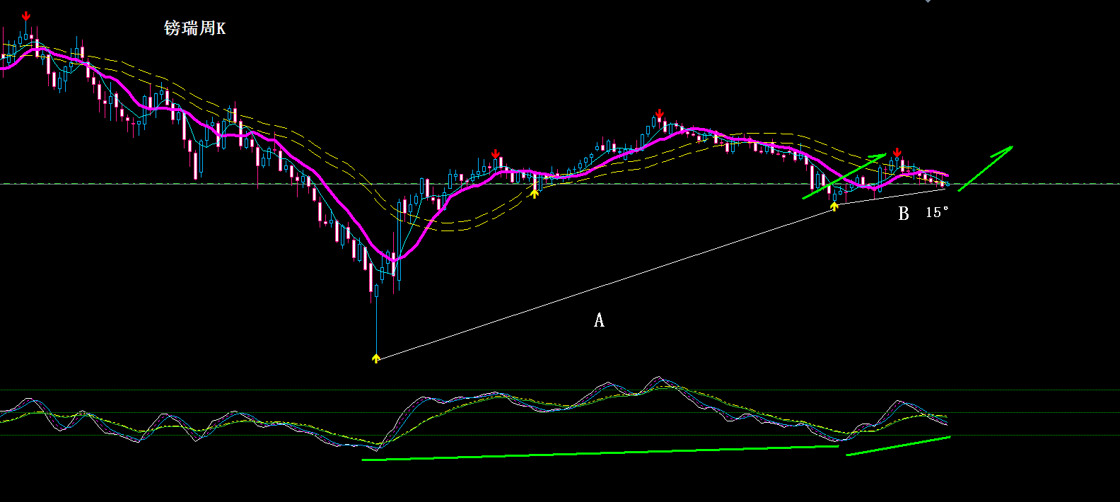Viewport: 1120px width, 502px height.
Task: Click the candle with the longest lower wick
Action: 377,318
